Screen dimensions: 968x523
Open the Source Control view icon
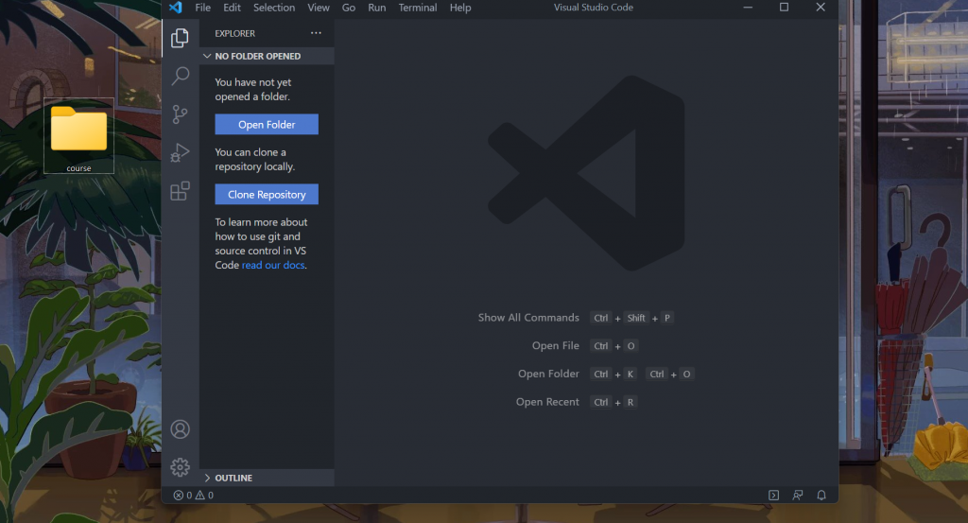[180, 114]
